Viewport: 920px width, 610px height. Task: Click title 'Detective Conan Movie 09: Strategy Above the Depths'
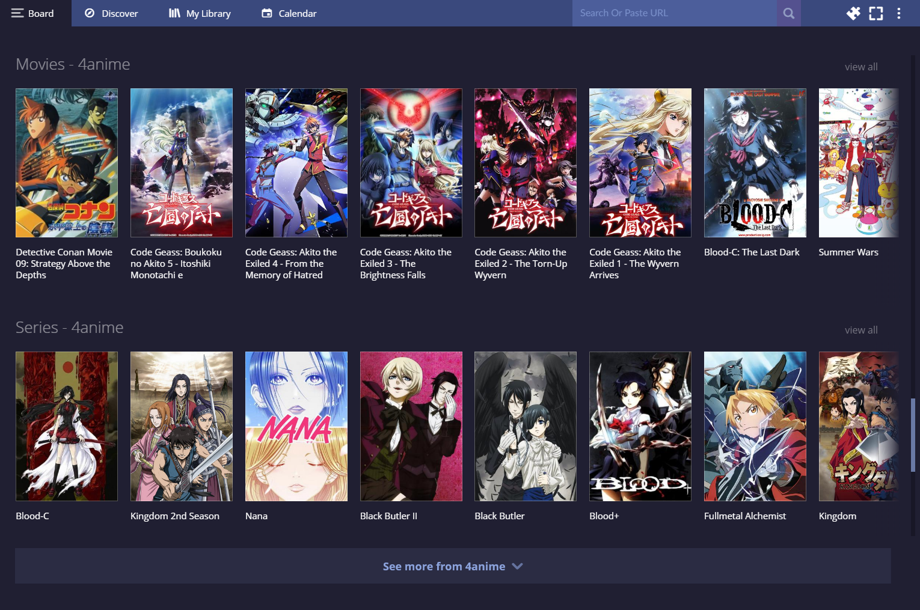click(x=64, y=264)
